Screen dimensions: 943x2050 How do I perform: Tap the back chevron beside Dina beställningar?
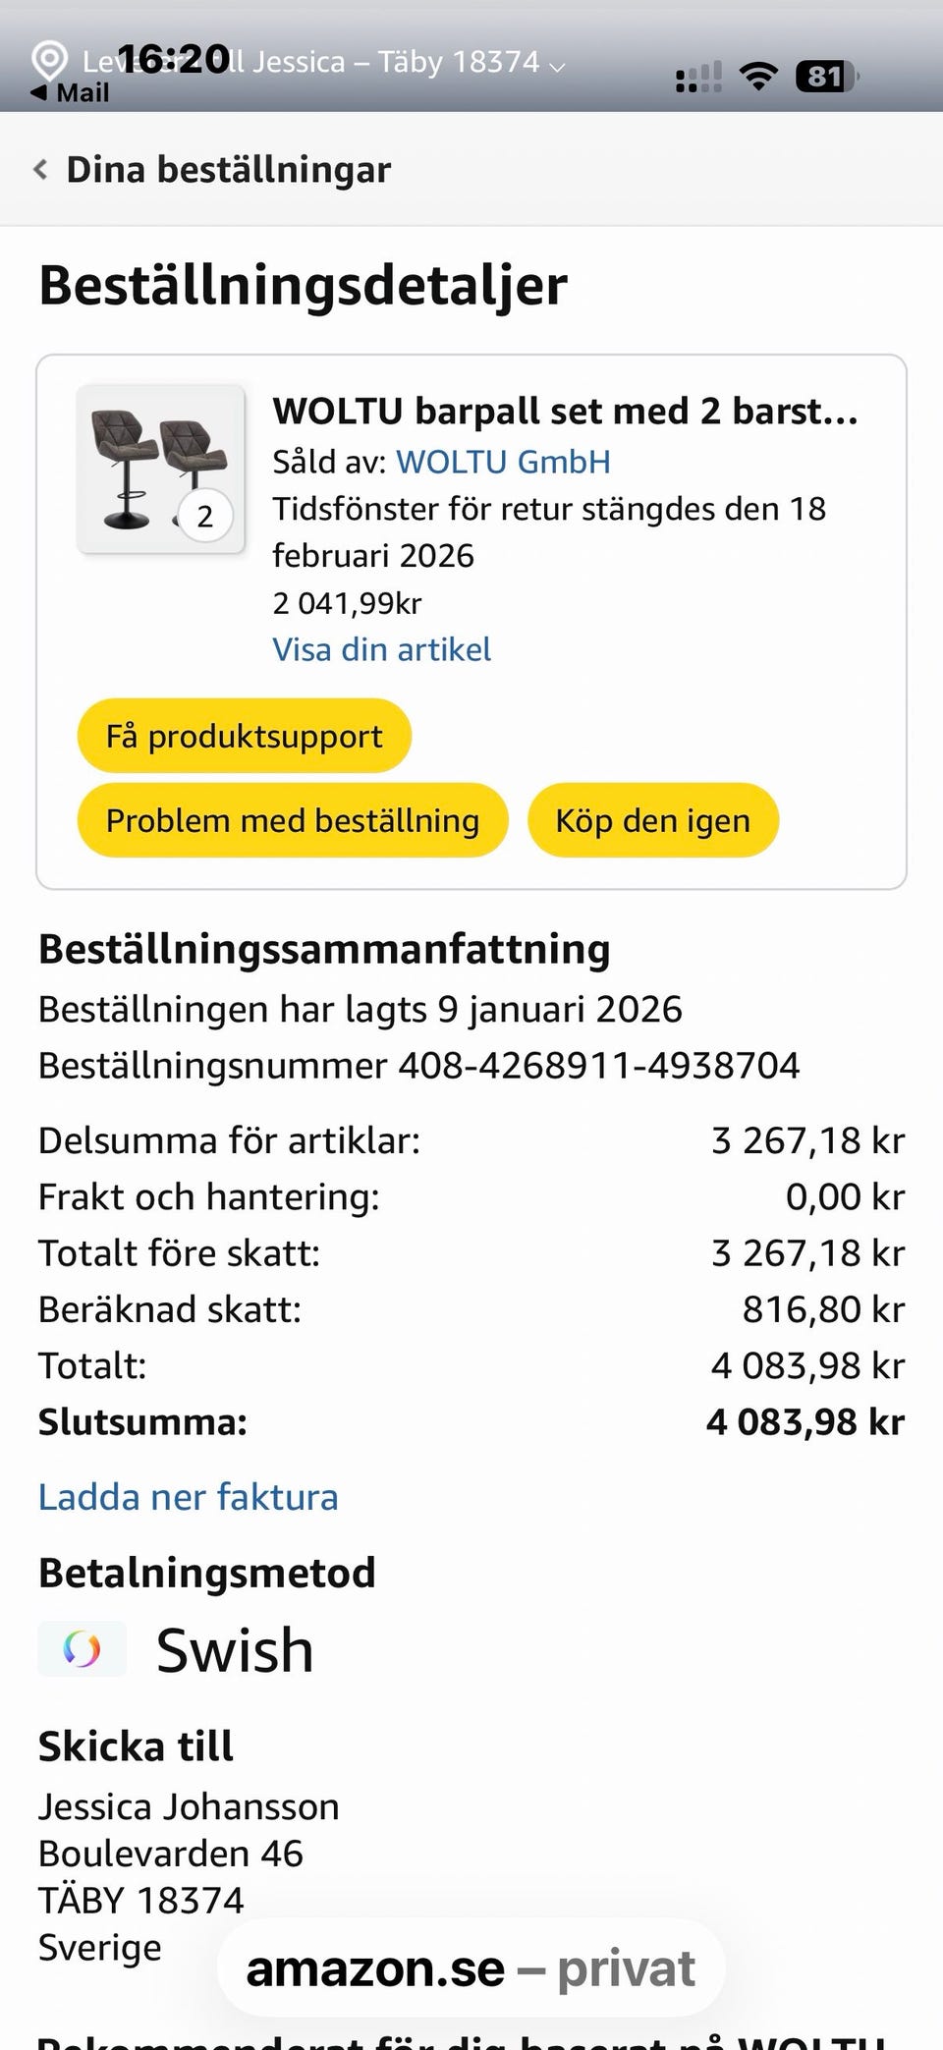point(40,169)
